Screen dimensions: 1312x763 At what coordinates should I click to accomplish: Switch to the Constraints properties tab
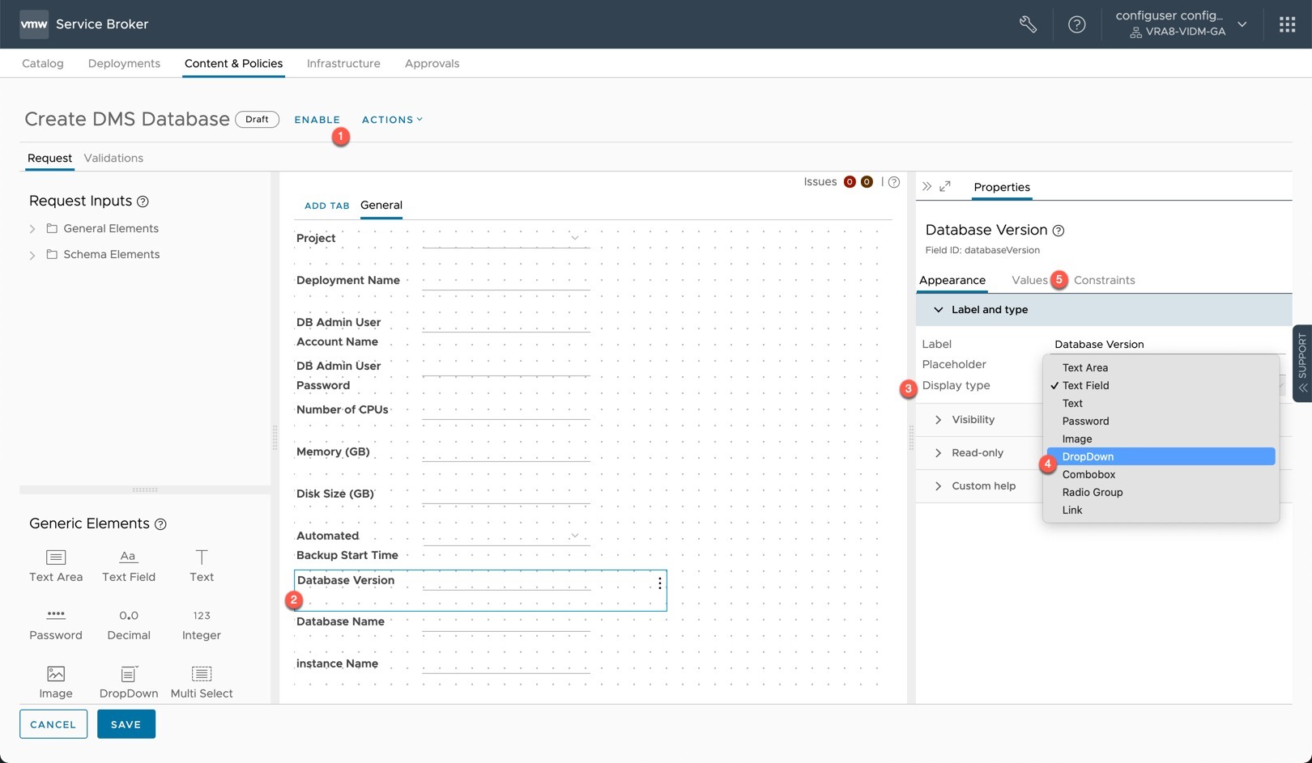pyautogui.click(x=1104, y=280)
